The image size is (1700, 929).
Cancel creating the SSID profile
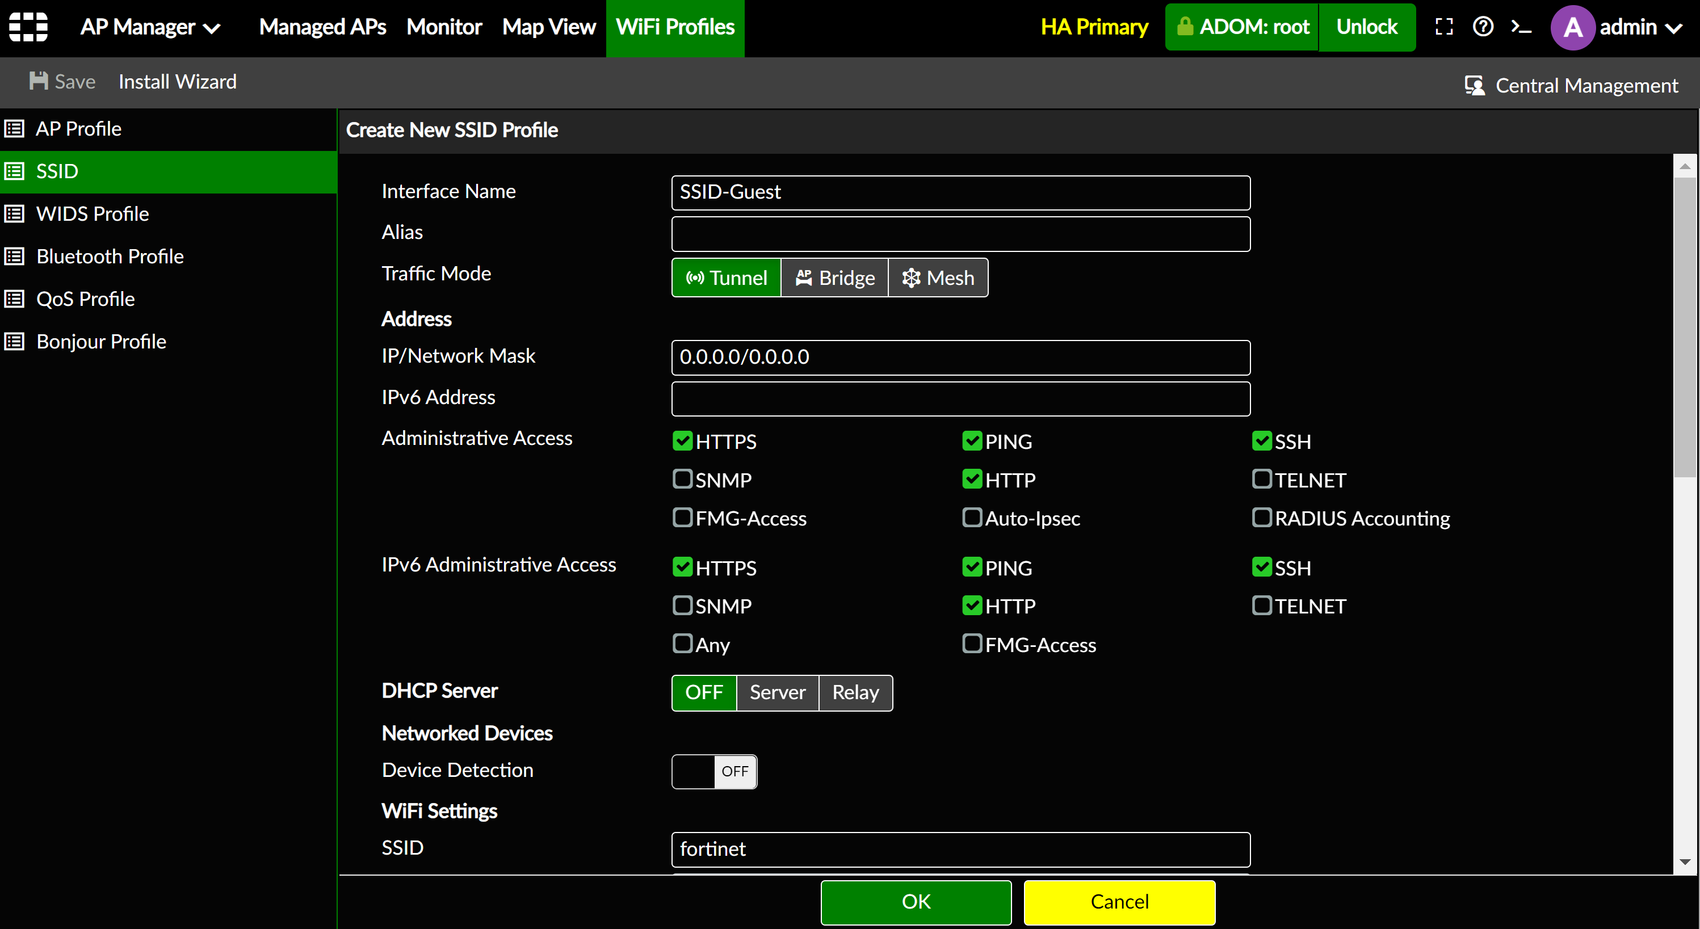click(x=1119, y=902)
